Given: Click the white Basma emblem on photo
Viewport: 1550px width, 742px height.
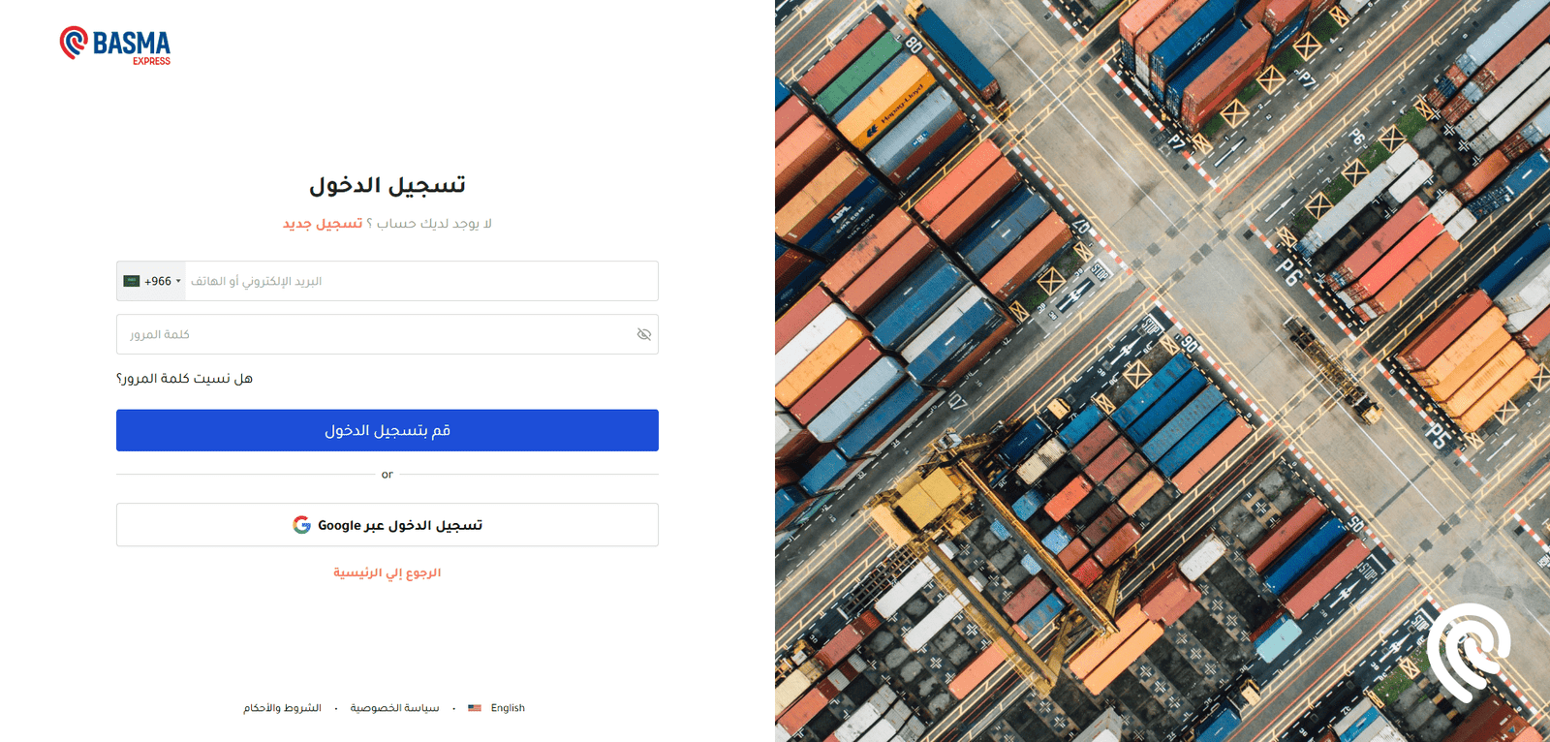Looking at the screenshot, I should (1469, 651).
